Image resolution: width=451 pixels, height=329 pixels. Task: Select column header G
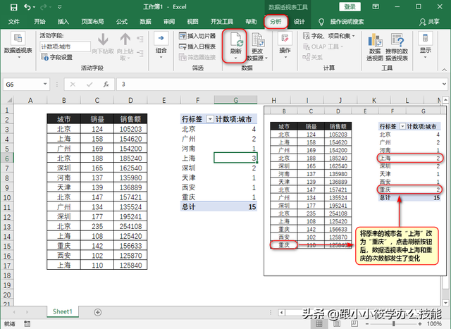235,100
